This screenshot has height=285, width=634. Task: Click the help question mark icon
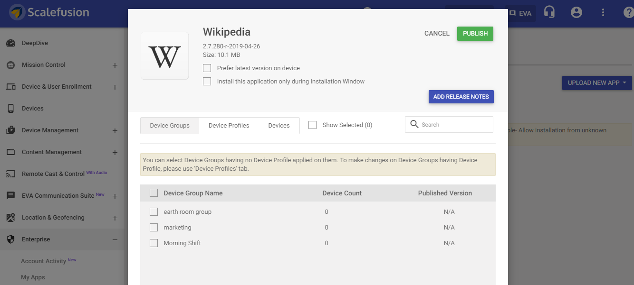(x=628, y=12)
